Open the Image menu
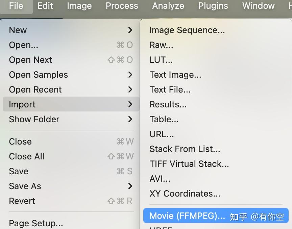Viewport: 292px width, 229px height. pyautogui.click(x=79, y=6)
